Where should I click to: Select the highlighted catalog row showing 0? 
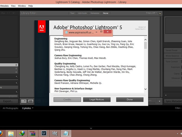tap(9, 65)
